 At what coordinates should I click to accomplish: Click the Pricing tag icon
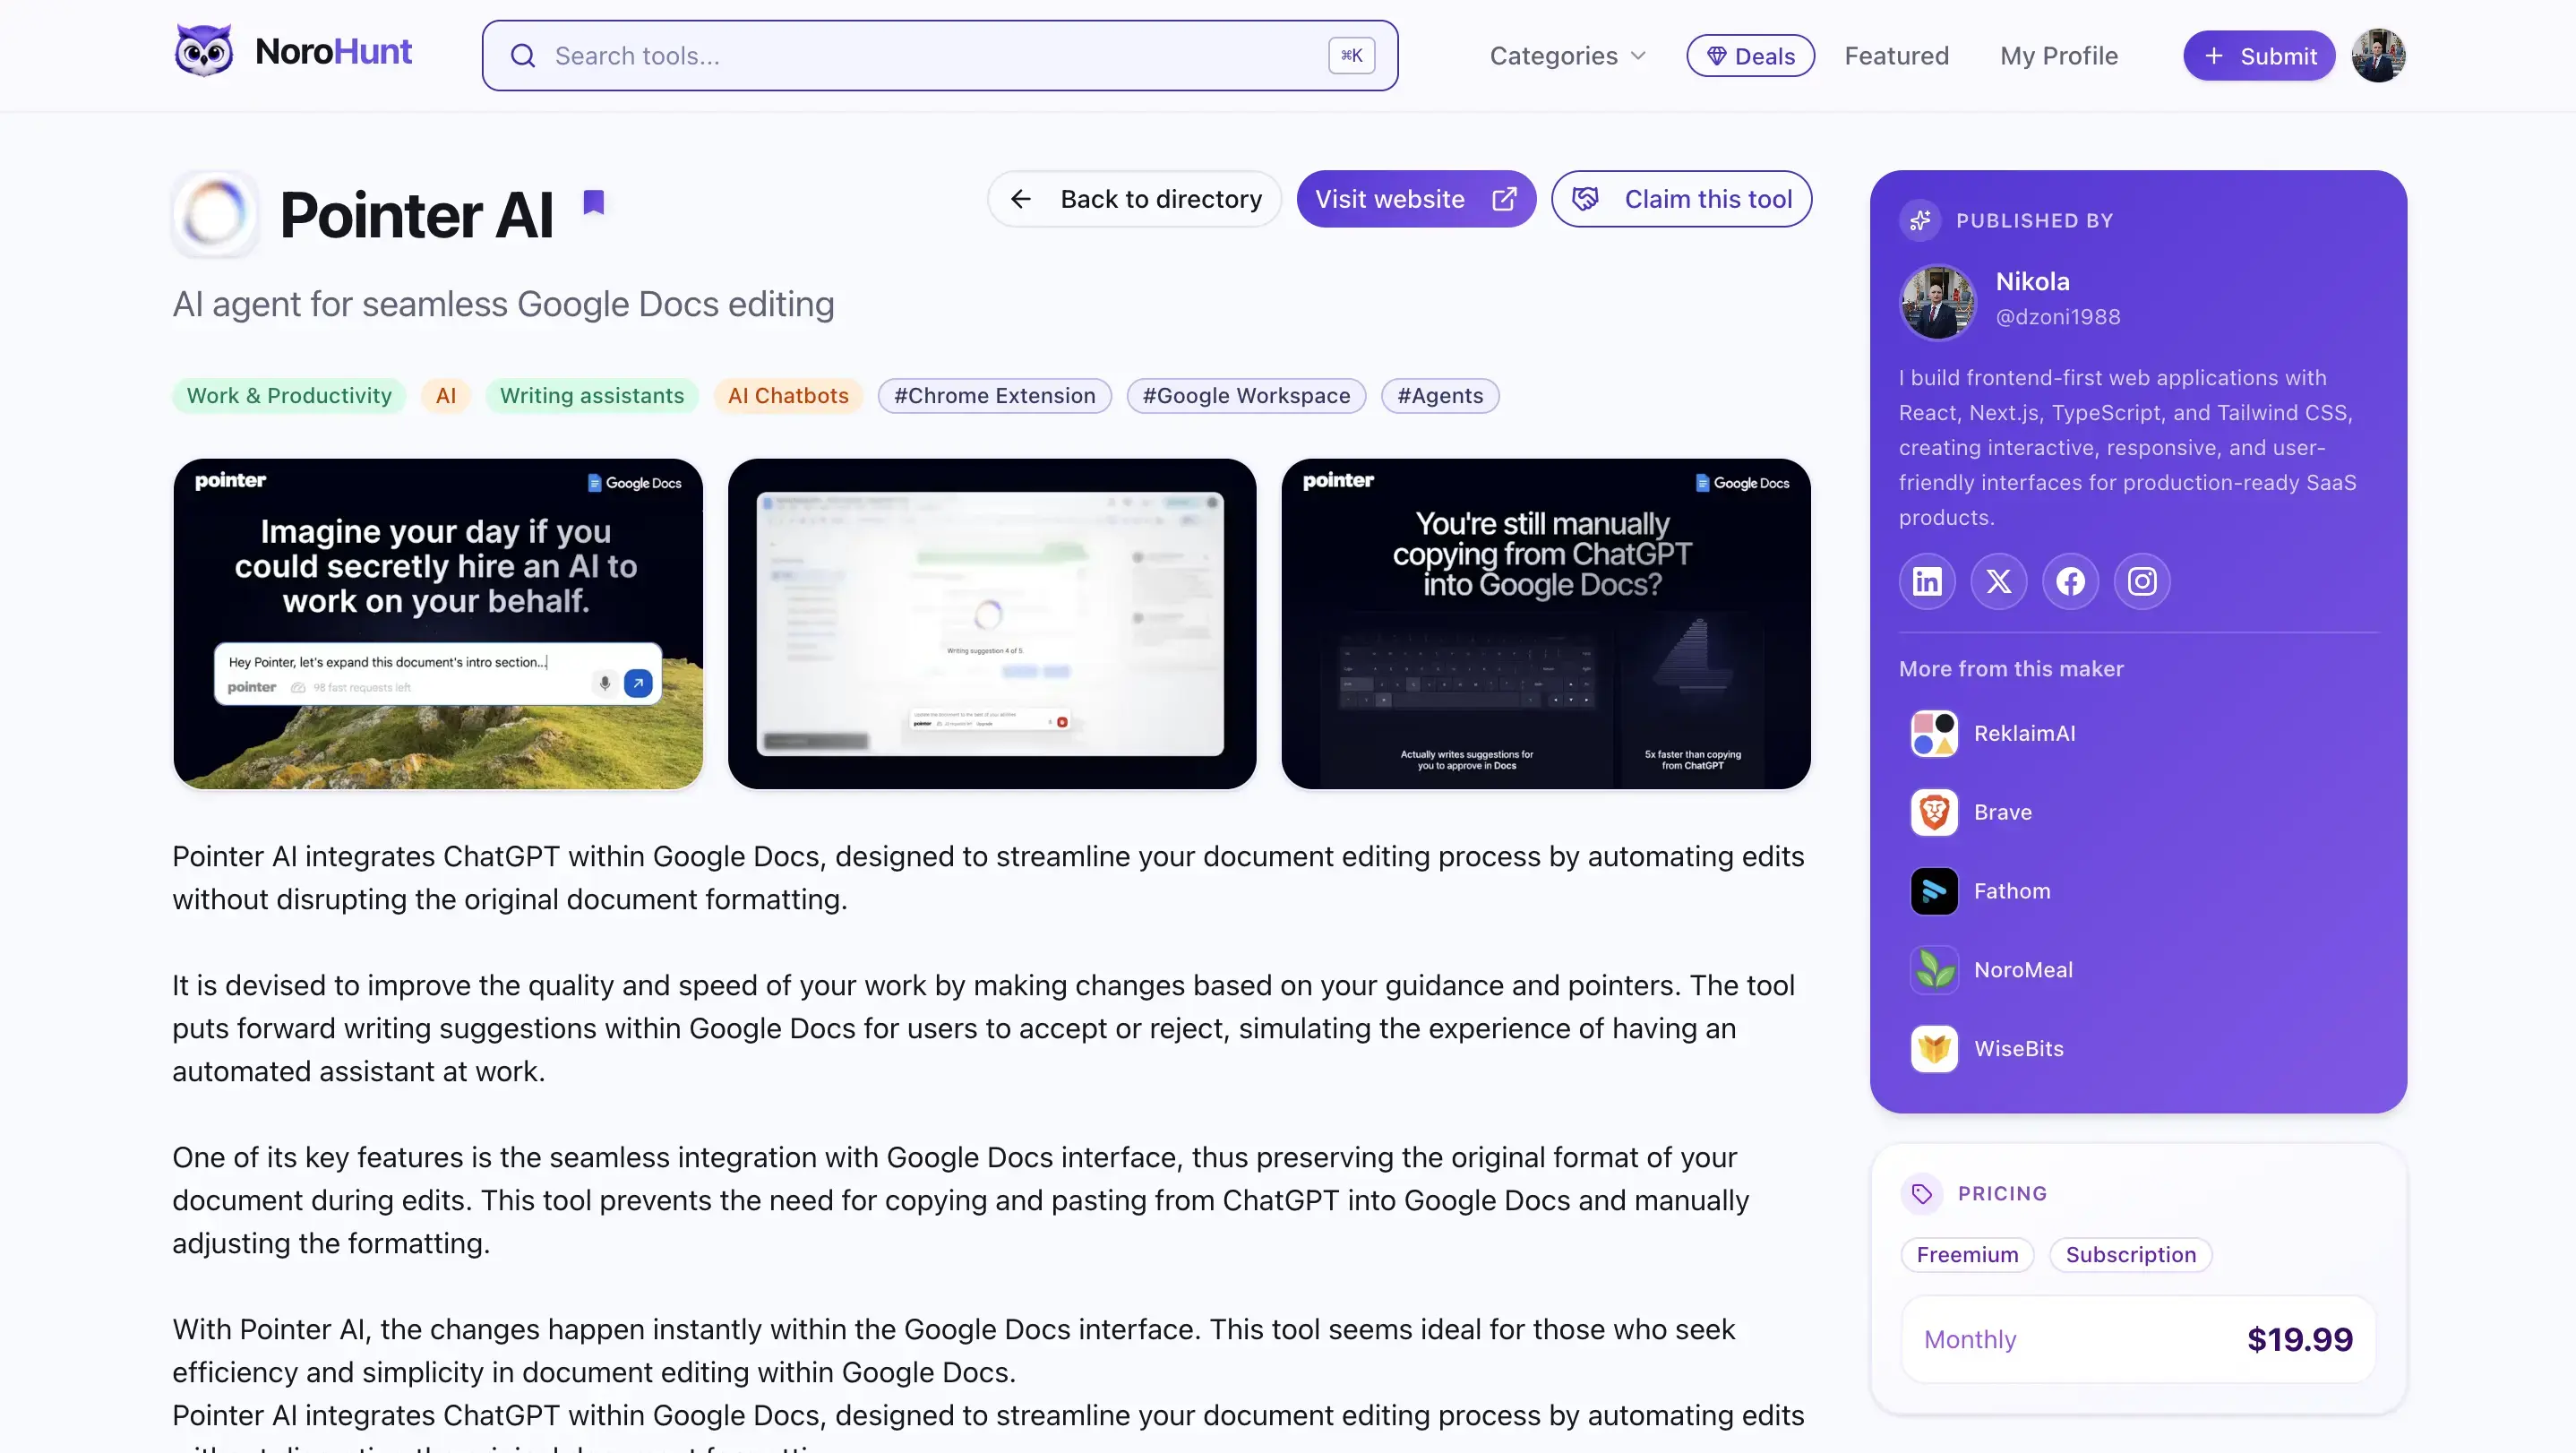[1921, 1194]
